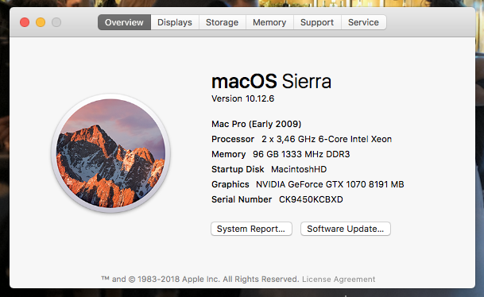Click the serial number CK9450KCBXD
Image resolution: width=484 pixels, height=297 pixels.
(311, 199)
